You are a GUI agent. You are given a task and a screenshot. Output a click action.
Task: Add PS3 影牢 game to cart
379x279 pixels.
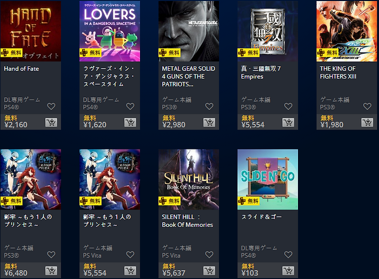[51, 271]
